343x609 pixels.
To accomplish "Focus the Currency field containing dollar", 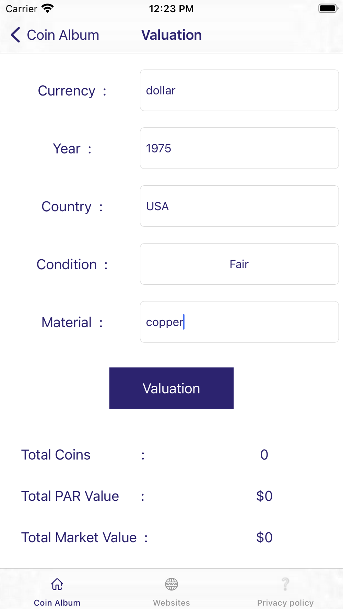I will [239, 90].
